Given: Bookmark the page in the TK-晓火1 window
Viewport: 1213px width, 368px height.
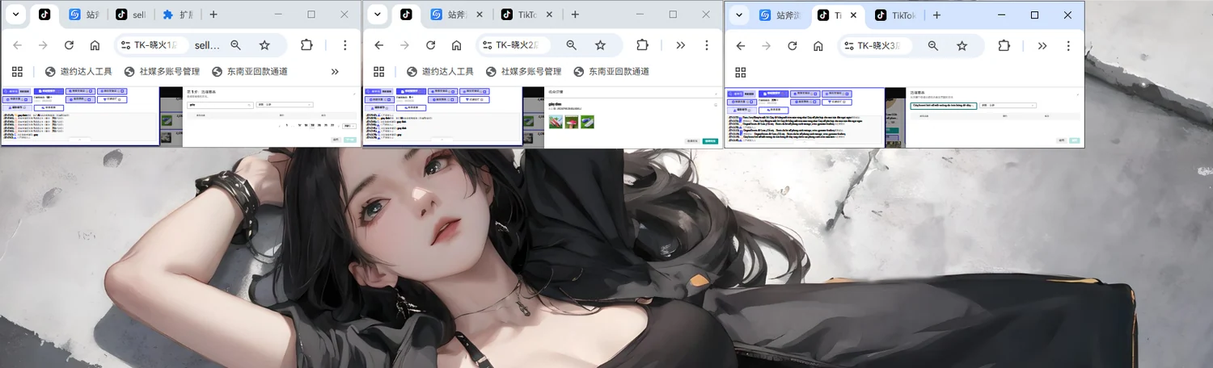Looking at the screenshot, I should (264, 45).
